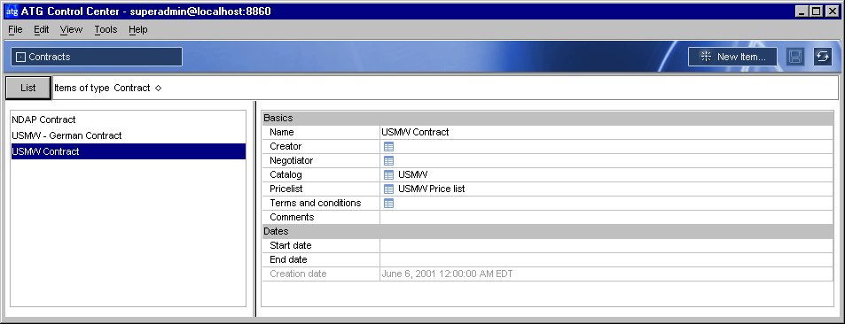Select NDAP Contract in the list
Image resolution: width=845 pixels, height=324 pixels.
[x=129, y=120]
